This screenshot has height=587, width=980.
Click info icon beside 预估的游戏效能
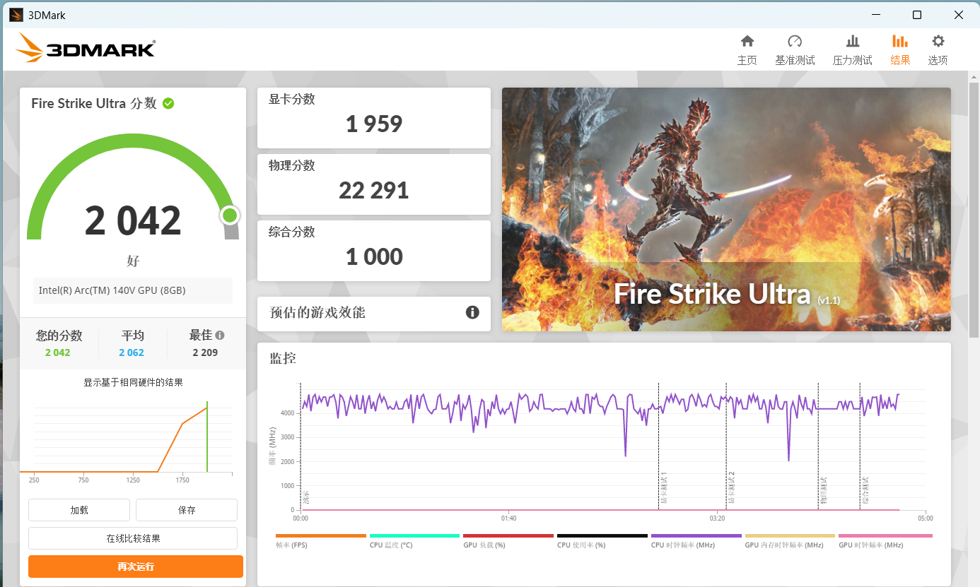pos(472,312)
